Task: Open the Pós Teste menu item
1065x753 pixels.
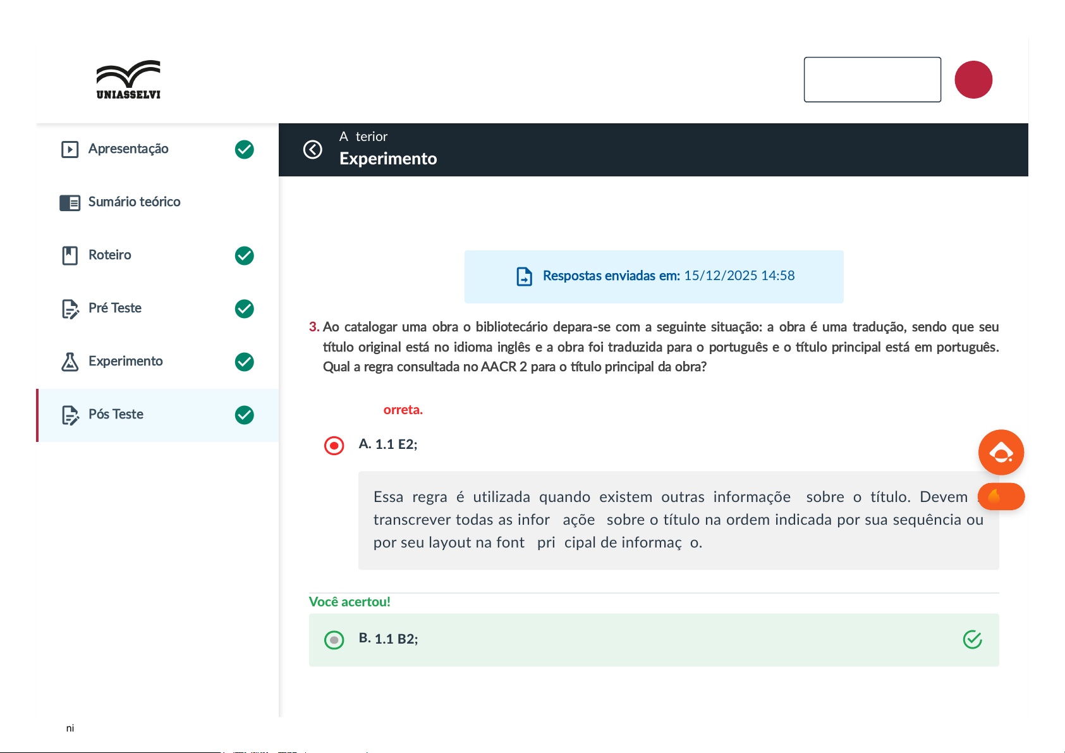Action: coord(116,415)
